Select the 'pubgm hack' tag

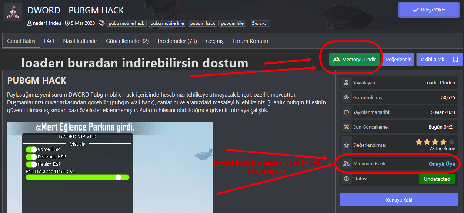(203, 23)
